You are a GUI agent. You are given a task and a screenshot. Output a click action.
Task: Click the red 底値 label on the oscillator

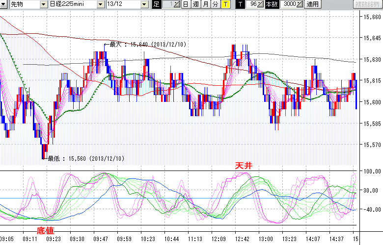(x=45, y=230)
